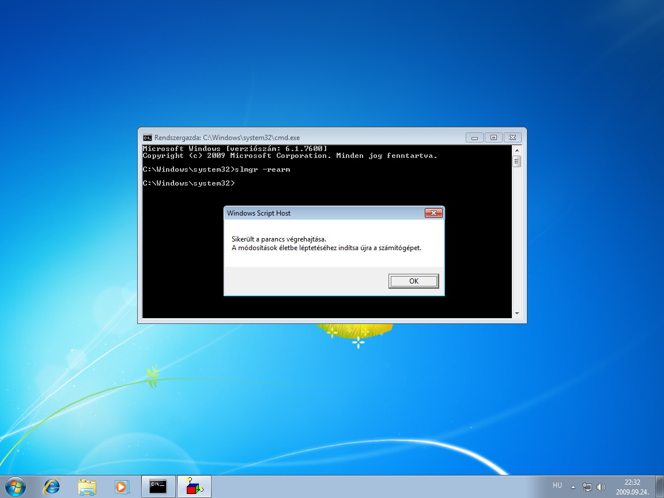Close the command prompt window
This screenshot has width=664, height=498.
pos(512,138)
